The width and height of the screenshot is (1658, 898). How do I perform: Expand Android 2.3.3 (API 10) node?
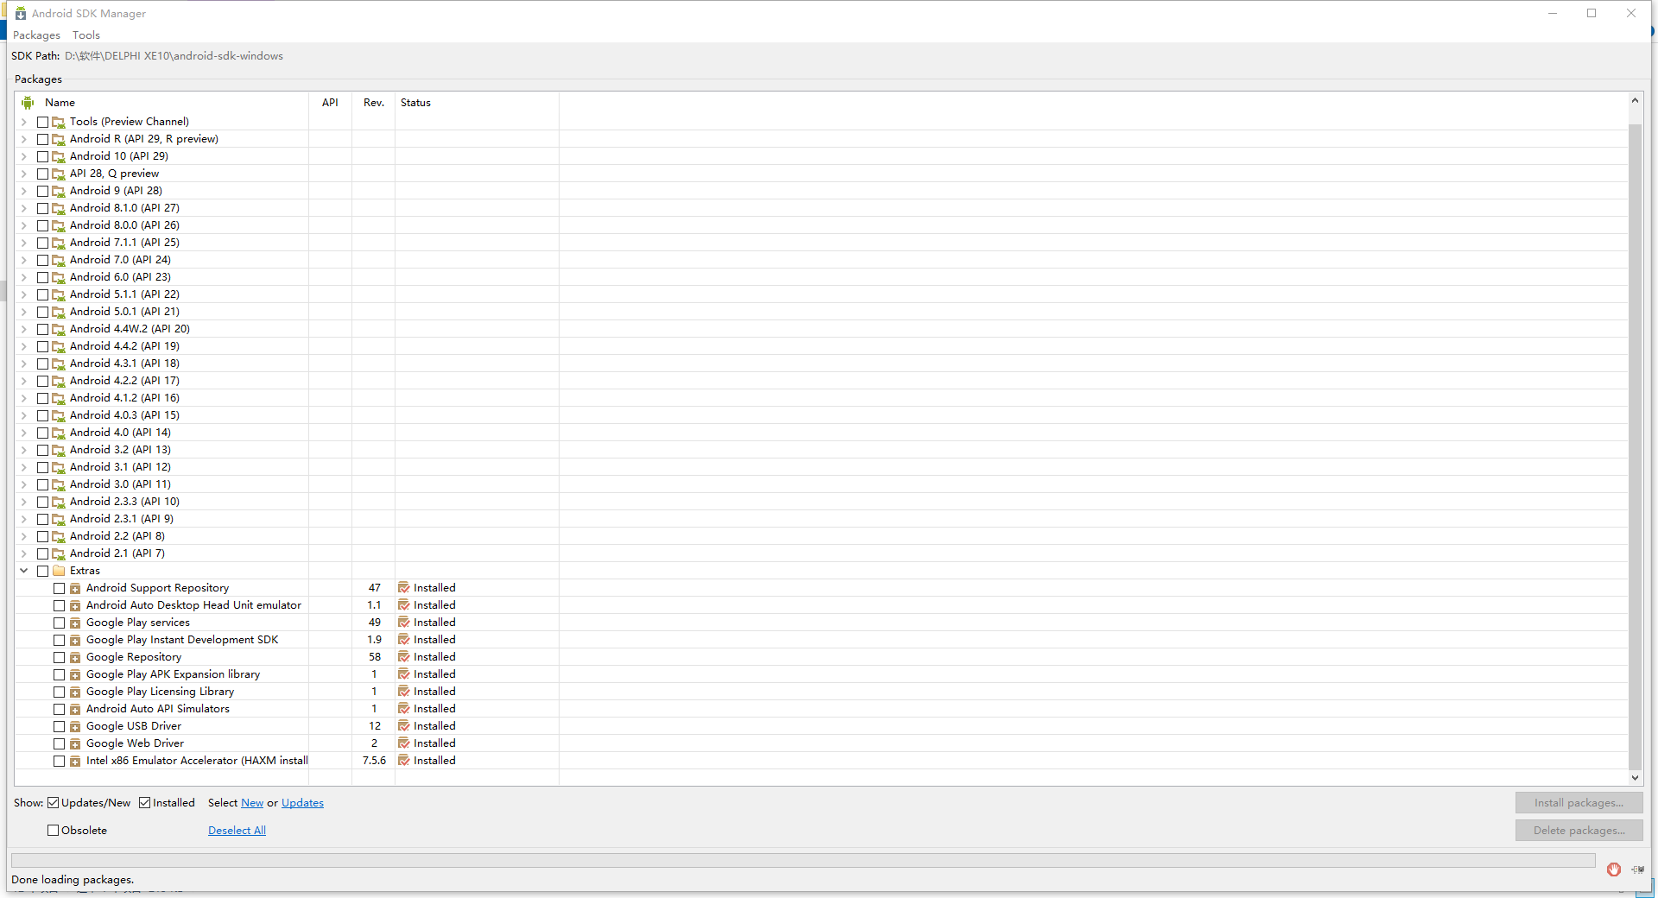pos(24,502)
